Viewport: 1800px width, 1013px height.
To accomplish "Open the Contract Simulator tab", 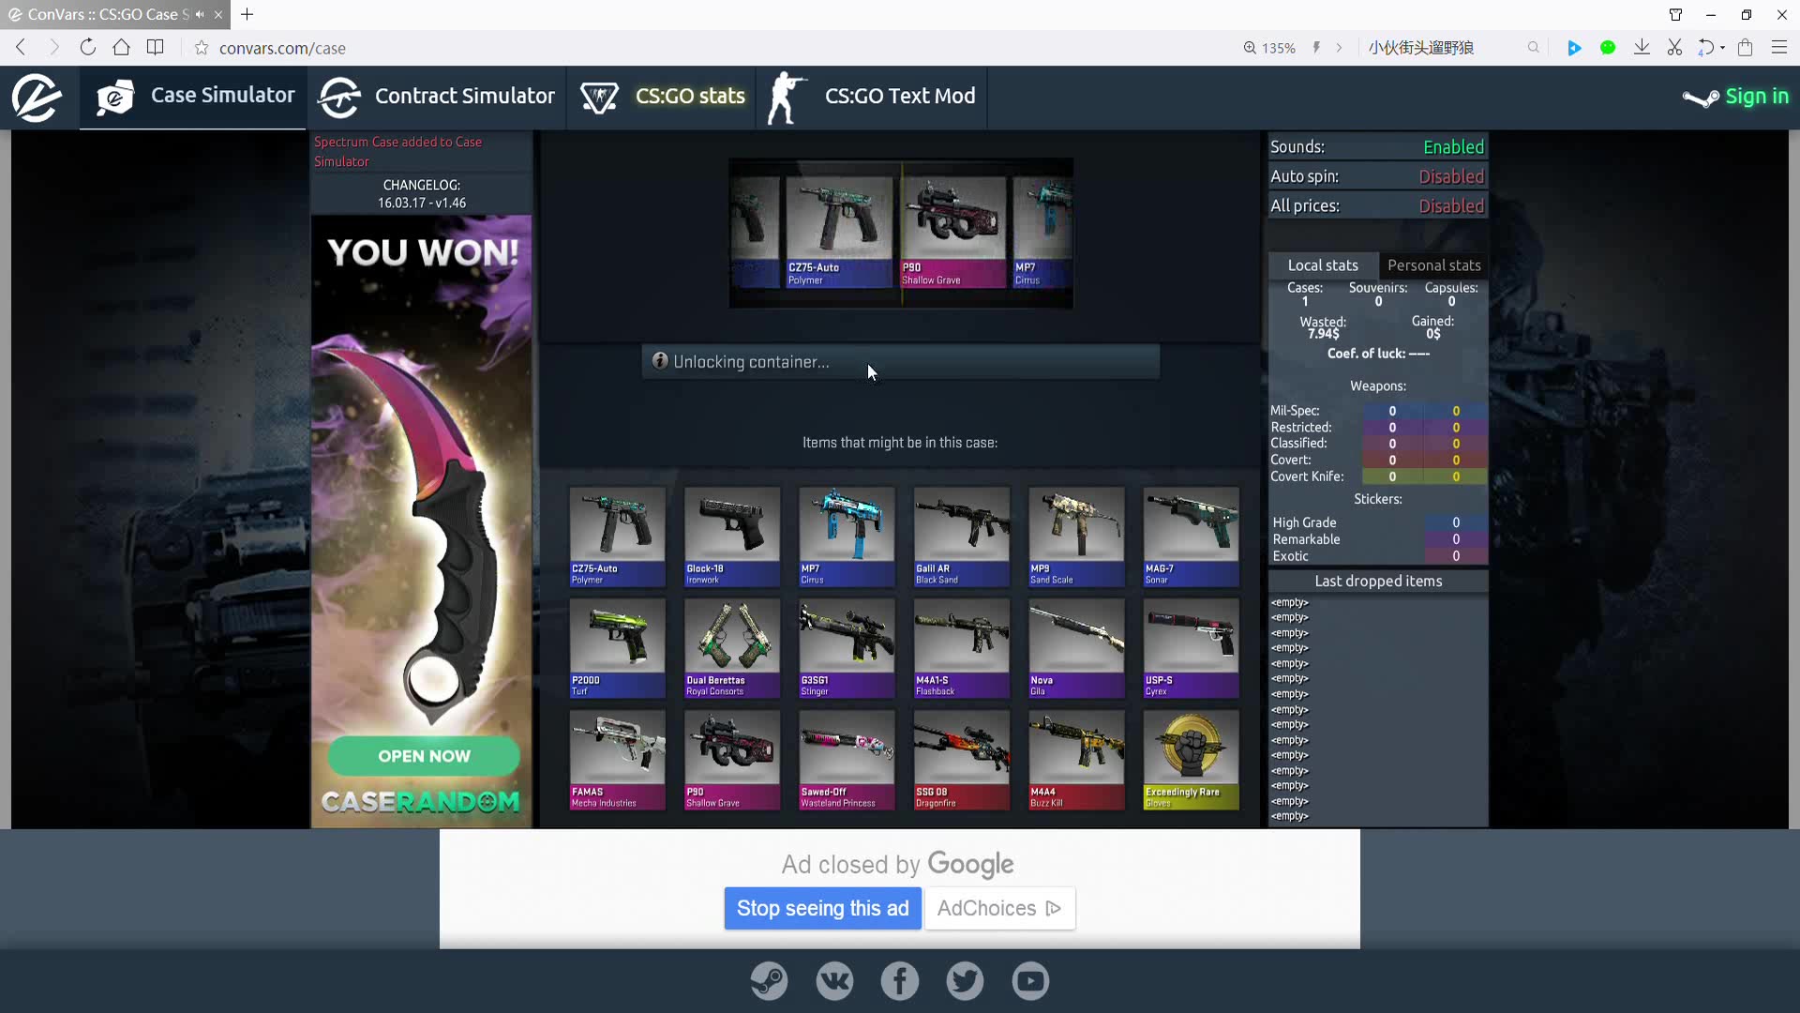I will point(437,97).
